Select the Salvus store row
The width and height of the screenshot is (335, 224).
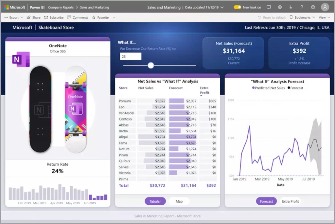click(167, 167)
